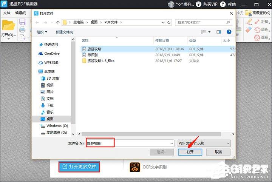Open the 编辑(E) menu
Viewport: 272px width, 182px height.
click(x=21, y=13)
